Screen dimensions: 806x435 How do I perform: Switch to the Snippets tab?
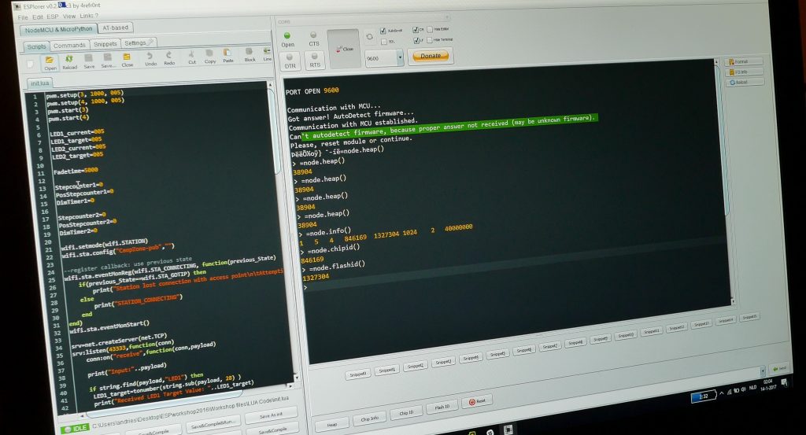point(105,44)
